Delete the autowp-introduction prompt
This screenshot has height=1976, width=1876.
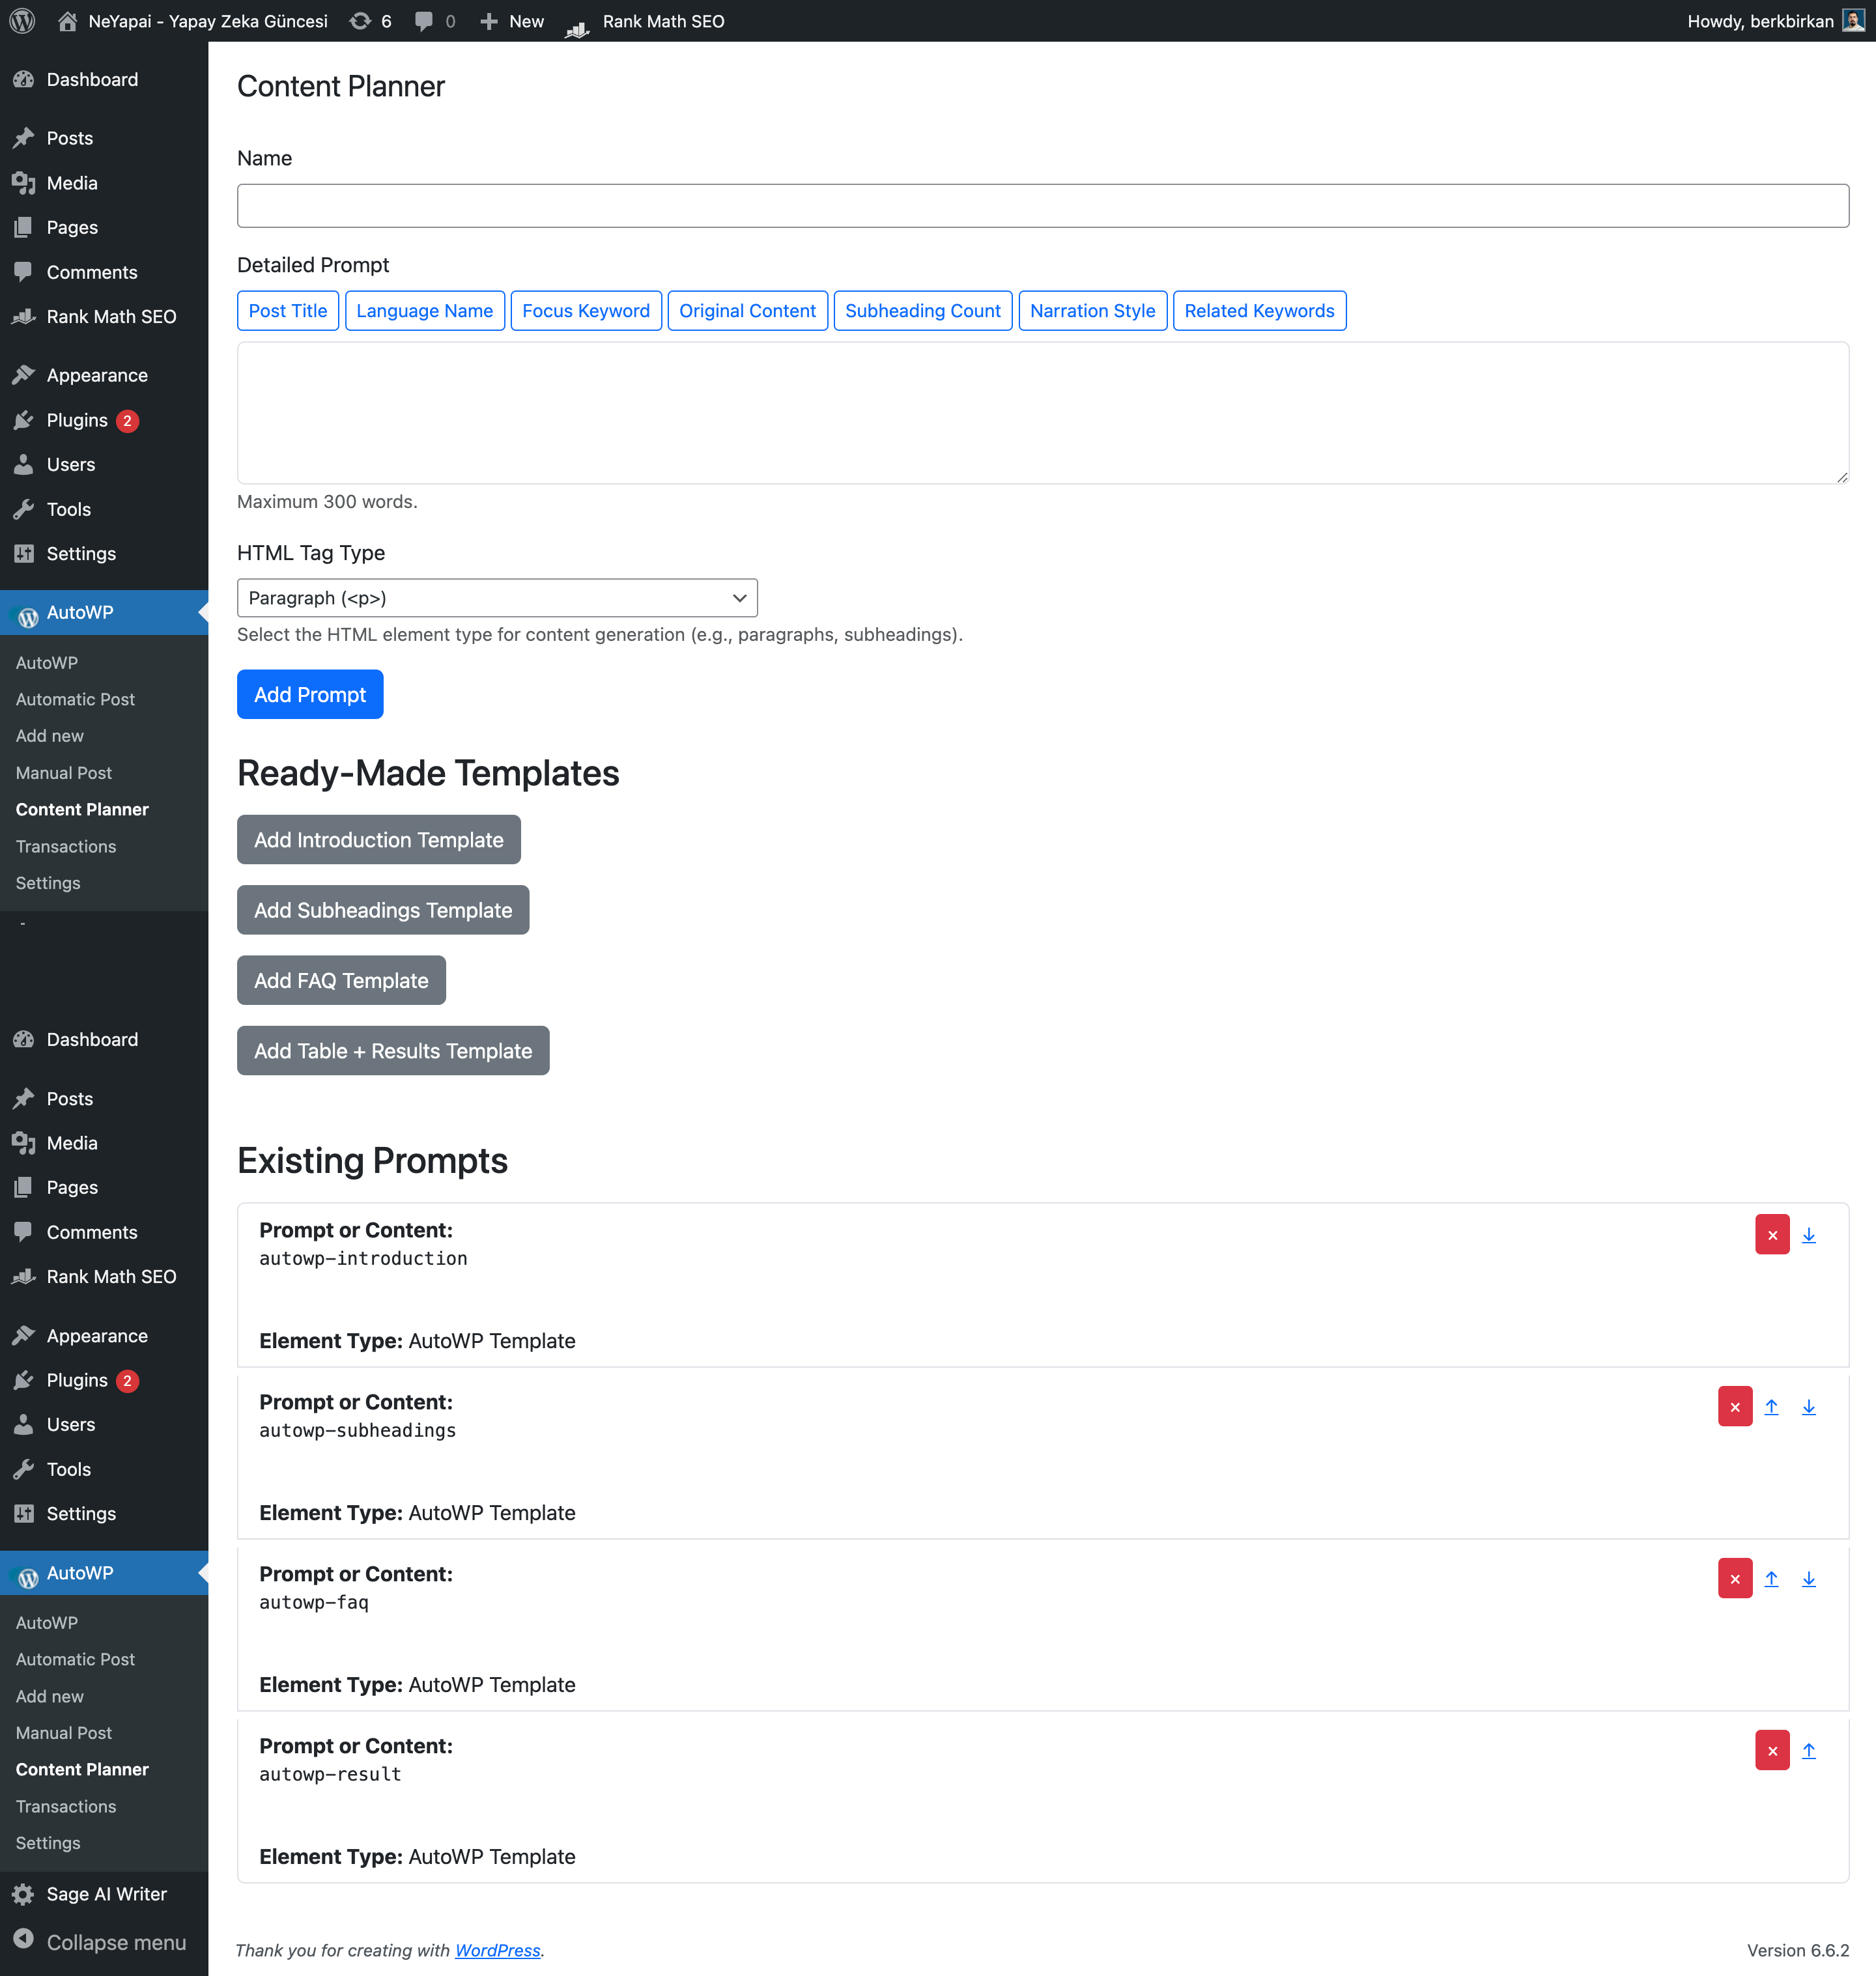tap(1772, 1234)
